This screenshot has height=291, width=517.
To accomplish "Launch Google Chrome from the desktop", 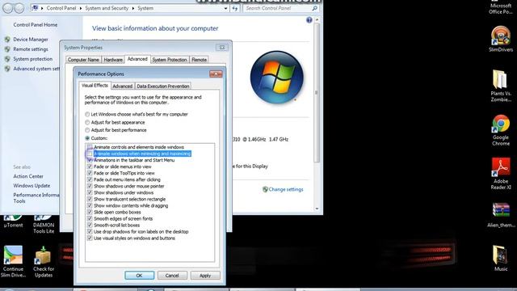I will point(501,130).
